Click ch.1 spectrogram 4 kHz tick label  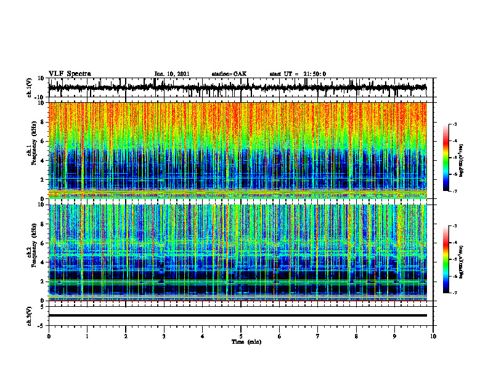43,161
